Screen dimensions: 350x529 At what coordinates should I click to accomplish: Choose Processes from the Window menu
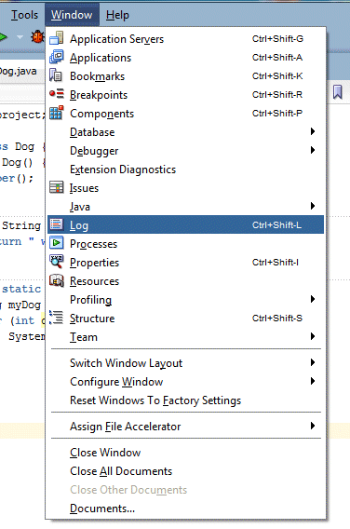[x=185, y=244]
